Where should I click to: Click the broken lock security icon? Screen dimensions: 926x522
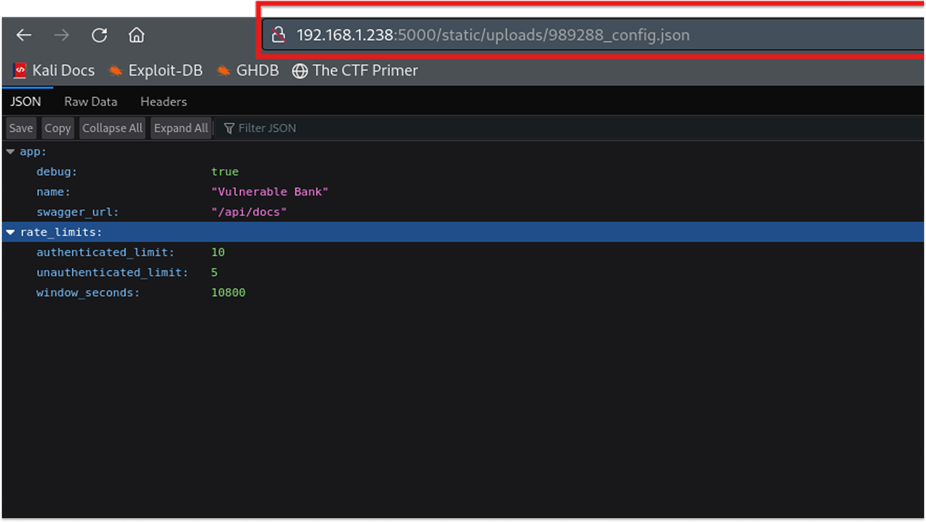279,35
